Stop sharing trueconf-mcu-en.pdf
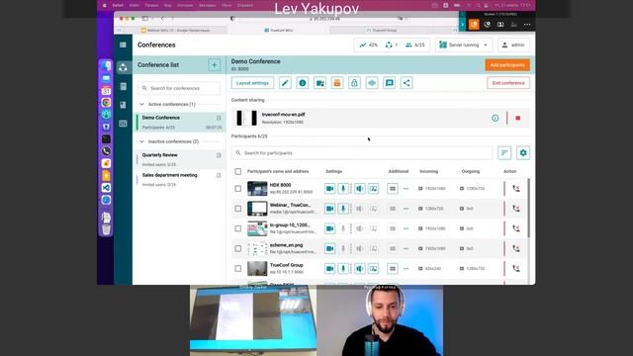 click(518, 119)
